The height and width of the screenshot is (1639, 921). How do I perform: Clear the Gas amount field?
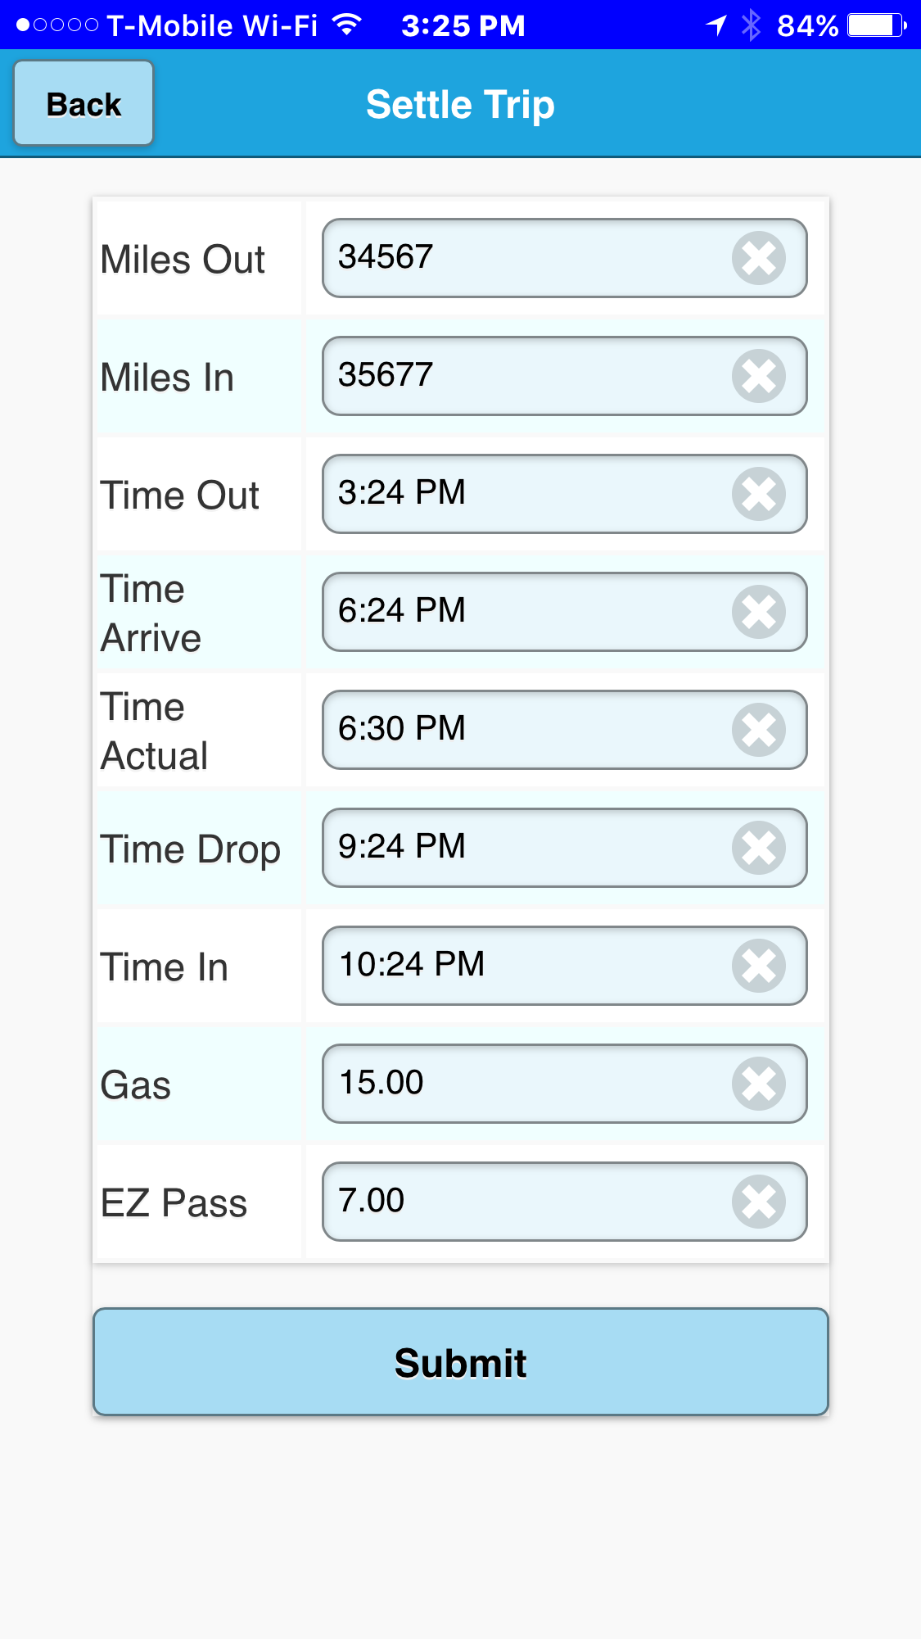759,1084
